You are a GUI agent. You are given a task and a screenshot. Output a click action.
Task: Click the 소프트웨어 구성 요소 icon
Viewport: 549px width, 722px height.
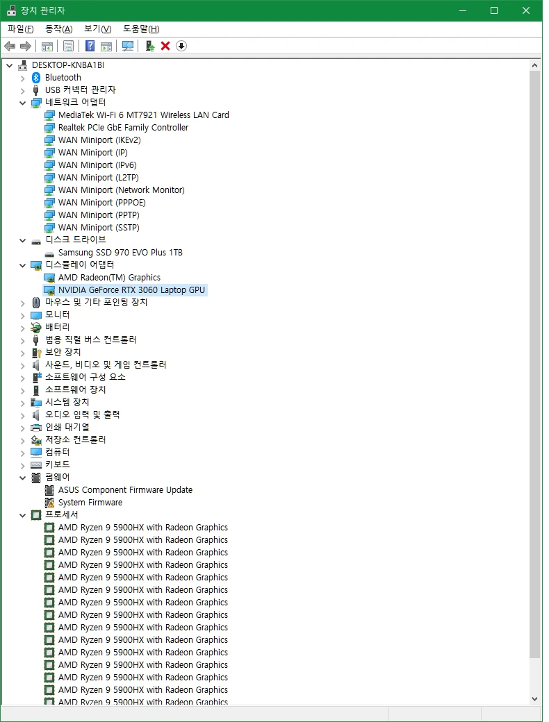click(36, 377)
